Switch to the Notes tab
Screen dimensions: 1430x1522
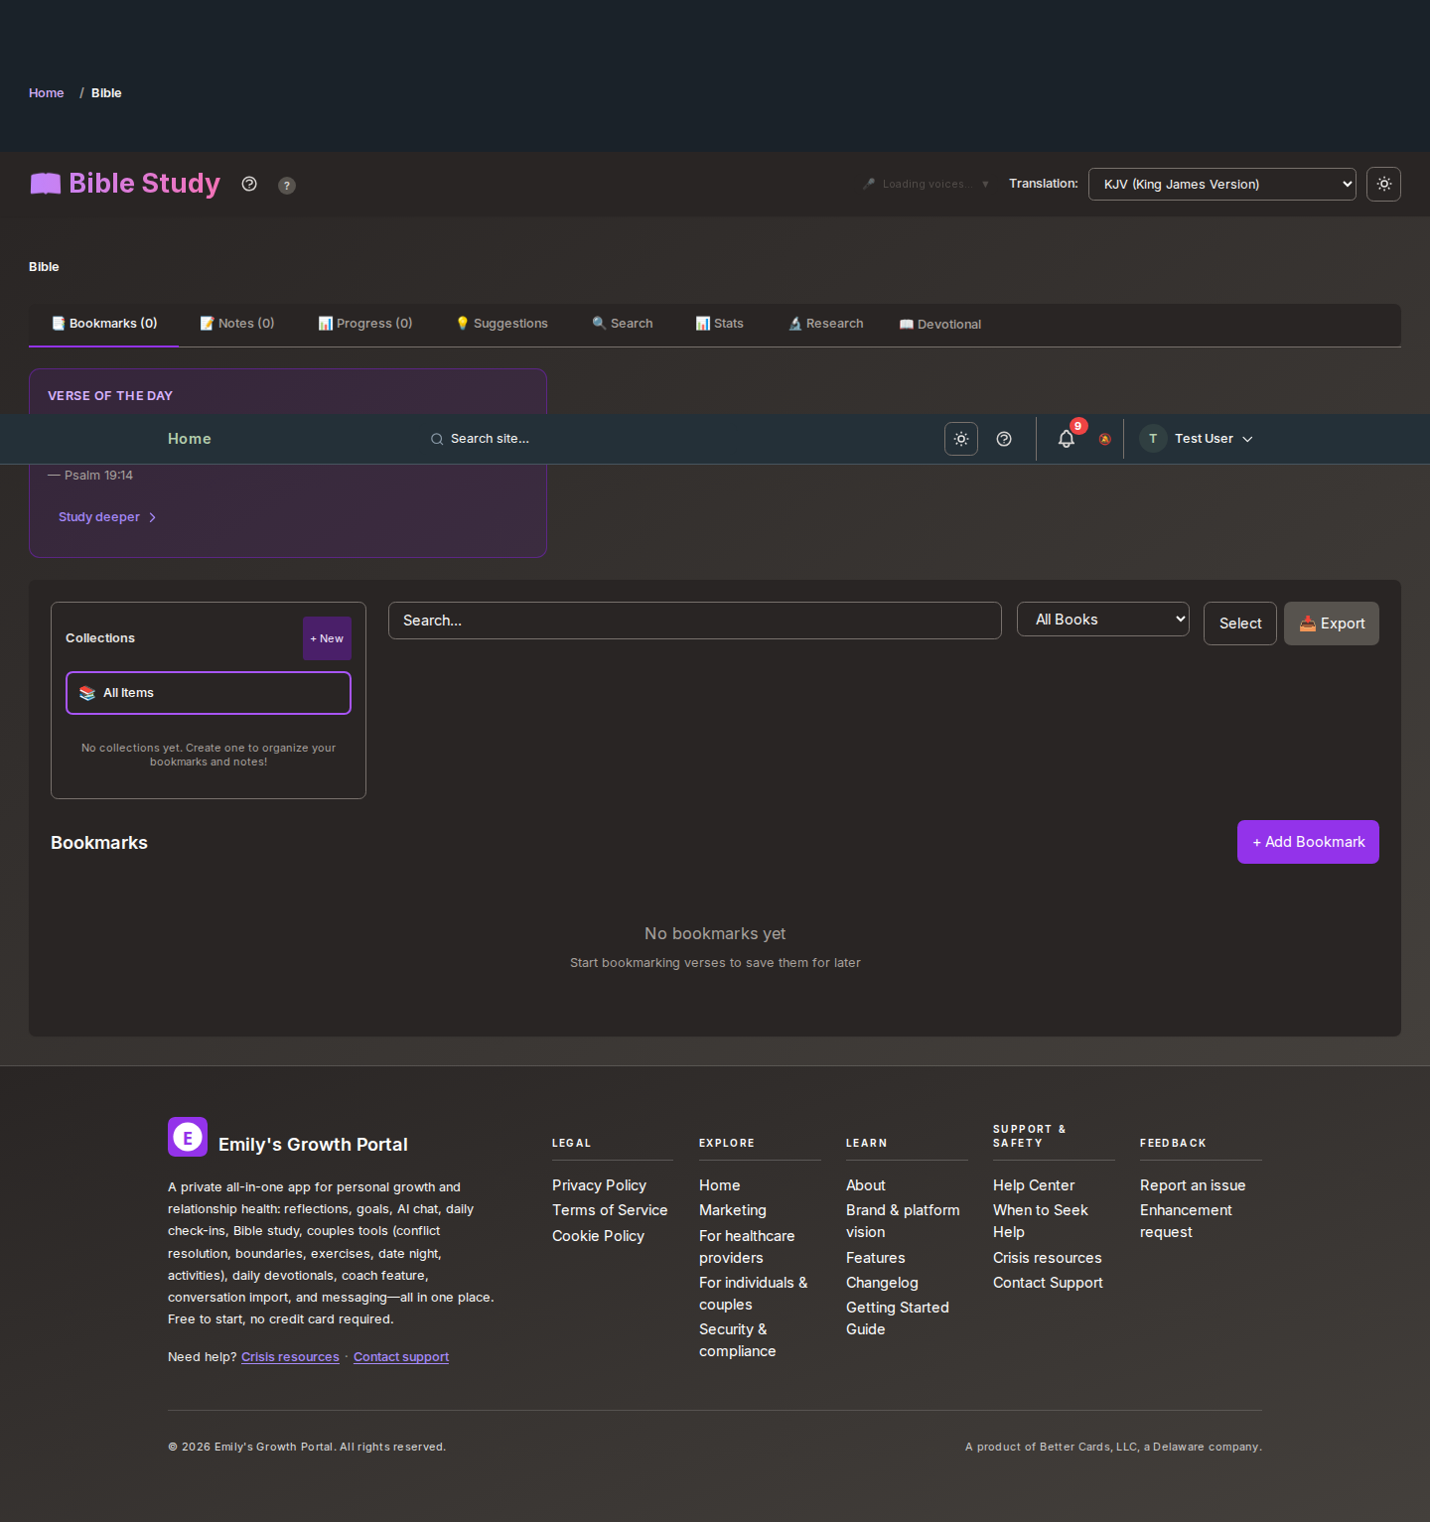(x=237, y=324)
